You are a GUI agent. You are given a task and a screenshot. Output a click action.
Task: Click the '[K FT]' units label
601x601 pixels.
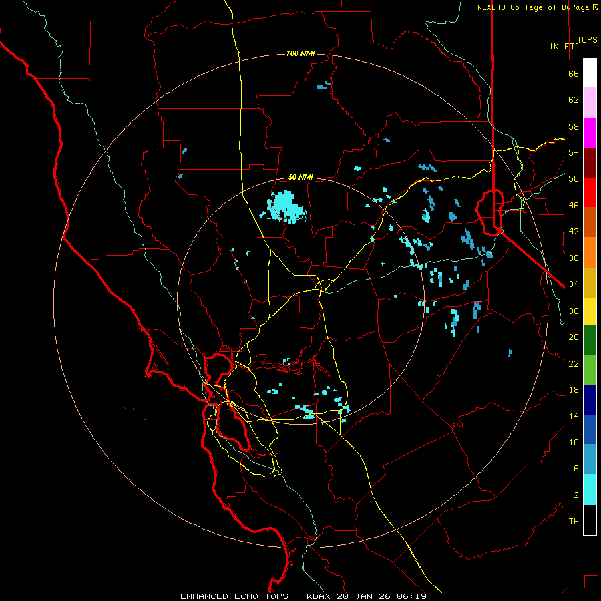tap(564, 46)
